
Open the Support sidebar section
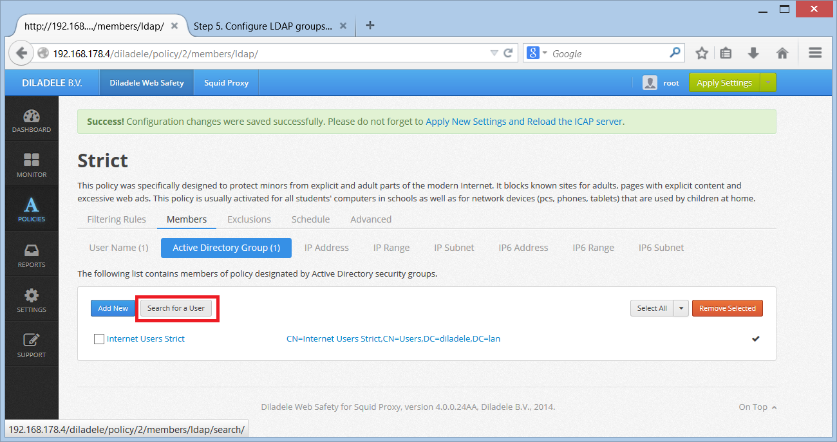pyautogui.click(x=32, y=345)
